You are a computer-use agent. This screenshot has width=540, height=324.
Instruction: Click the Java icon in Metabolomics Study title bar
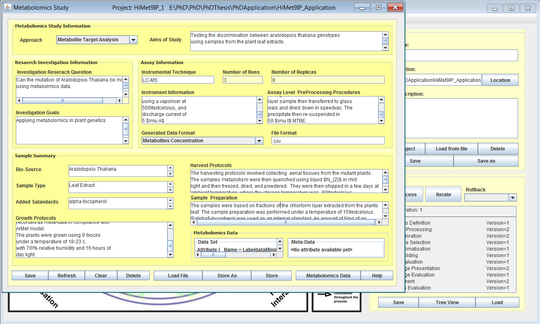8,8
